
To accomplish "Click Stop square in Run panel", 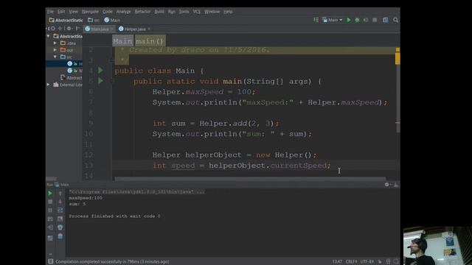I will 50,202.
